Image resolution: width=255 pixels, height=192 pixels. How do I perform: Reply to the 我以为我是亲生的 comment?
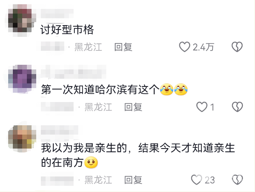click(133, 180)
